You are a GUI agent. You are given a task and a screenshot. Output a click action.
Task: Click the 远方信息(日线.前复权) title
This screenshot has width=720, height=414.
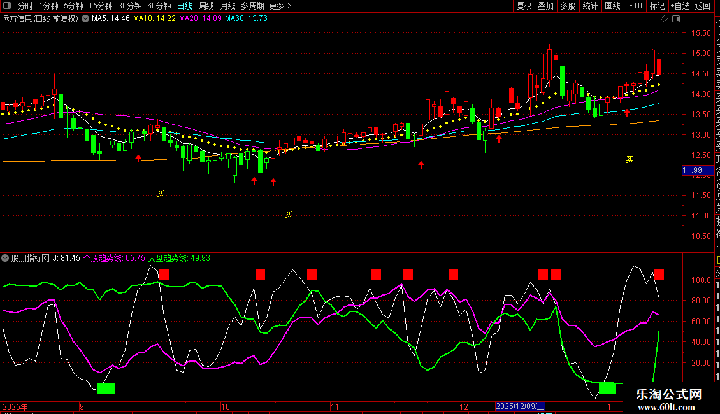click(40, 19)
